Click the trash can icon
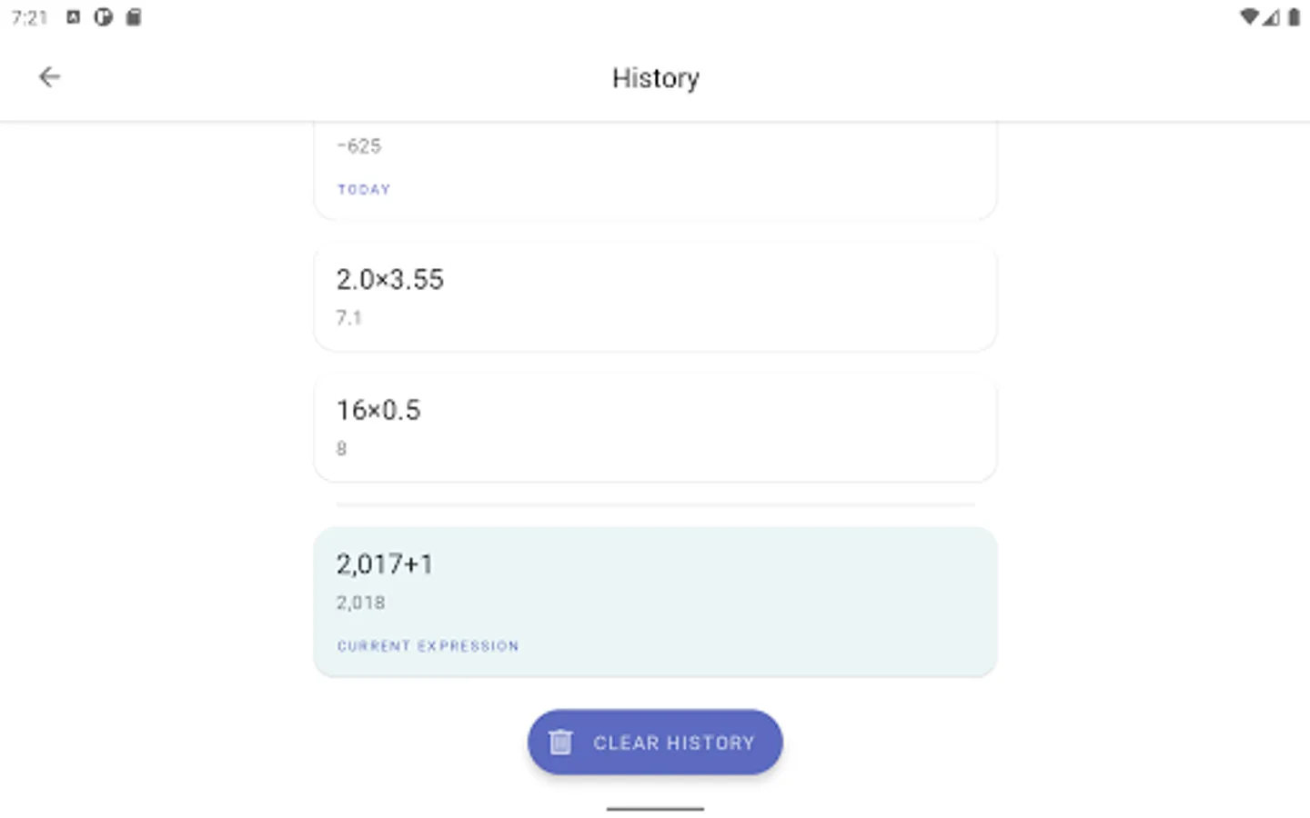Viewport: 1310px width, 818px height. click(x=560, y=743)
